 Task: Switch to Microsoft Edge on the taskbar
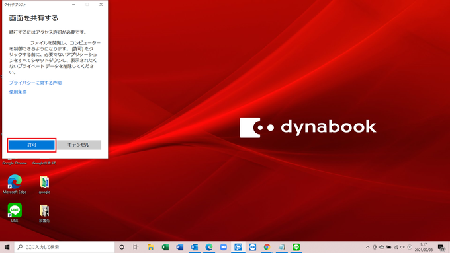tap(209, 247)
